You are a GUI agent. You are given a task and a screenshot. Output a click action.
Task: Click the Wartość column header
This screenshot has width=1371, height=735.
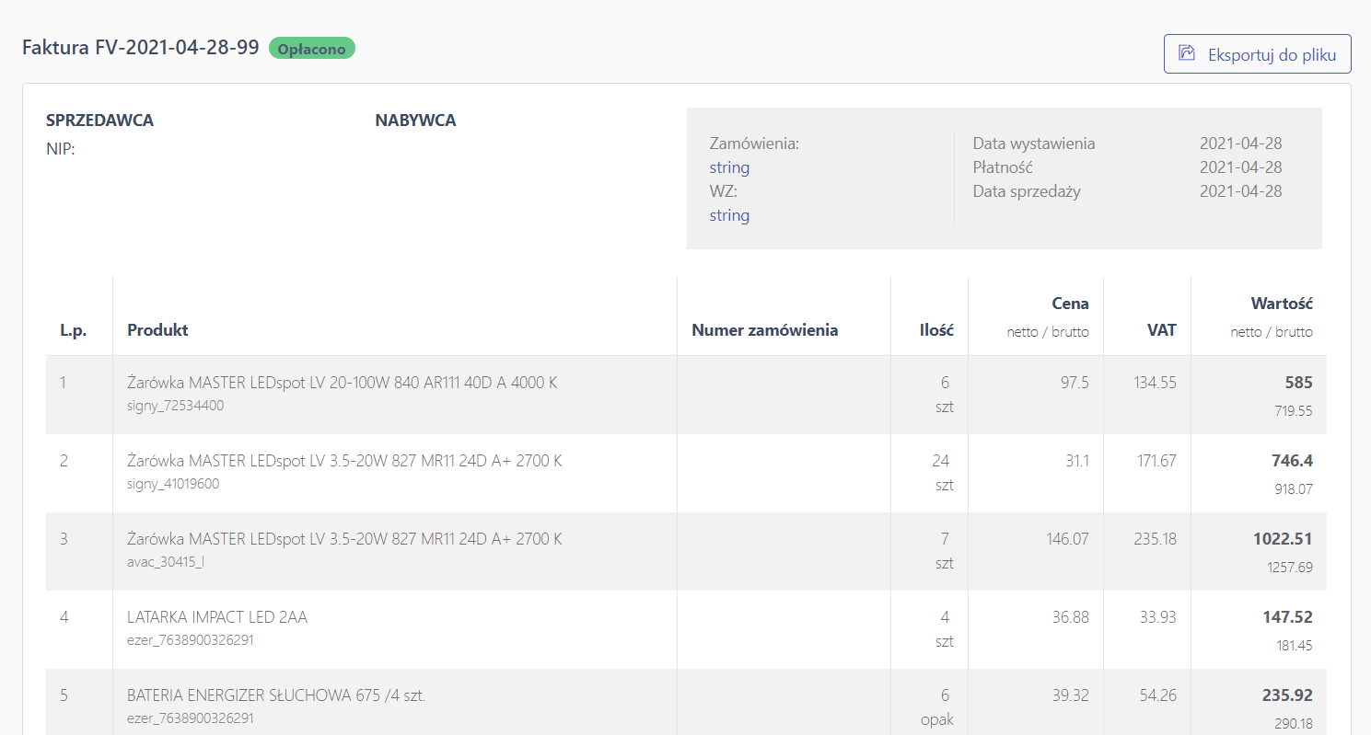[1282, 303]
